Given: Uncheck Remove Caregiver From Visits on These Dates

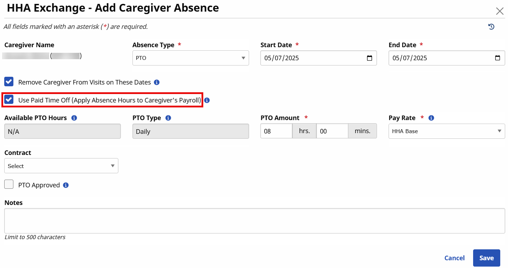Looking at the screenshot, I should [9, 82].
